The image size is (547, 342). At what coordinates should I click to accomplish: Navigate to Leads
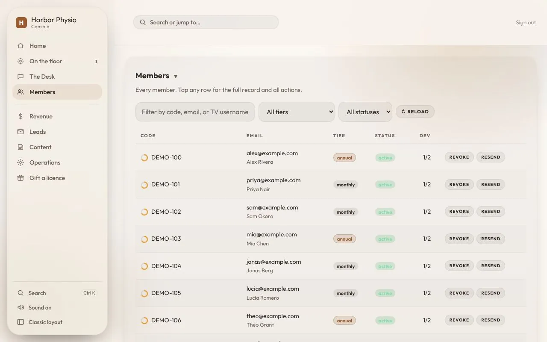(x=57, y=132)
